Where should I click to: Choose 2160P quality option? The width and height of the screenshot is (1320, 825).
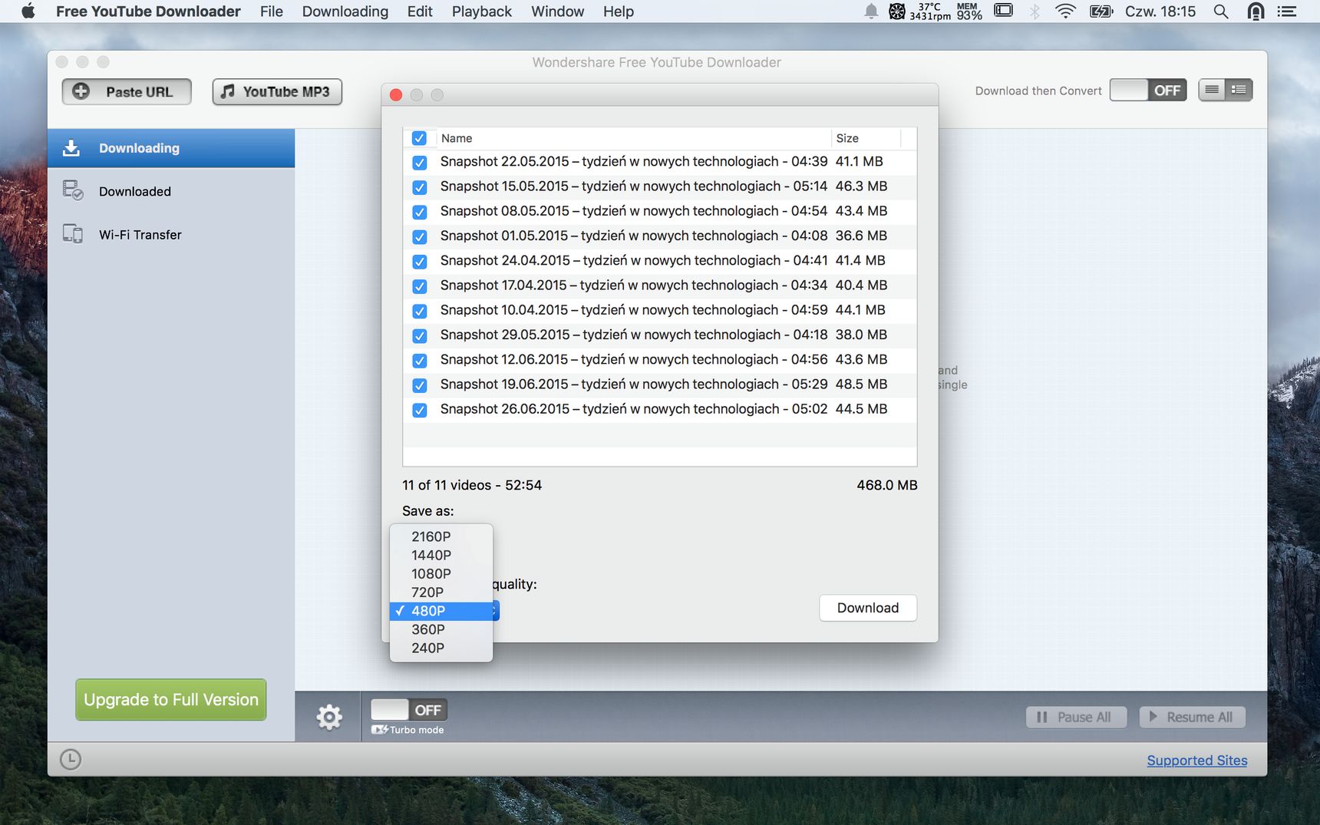click(x=441, y=536)
